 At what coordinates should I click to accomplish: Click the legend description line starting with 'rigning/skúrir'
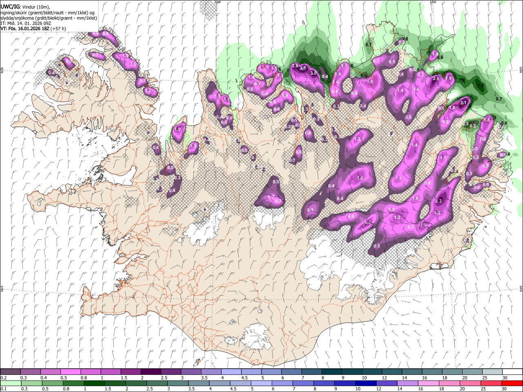click(47, 13)
